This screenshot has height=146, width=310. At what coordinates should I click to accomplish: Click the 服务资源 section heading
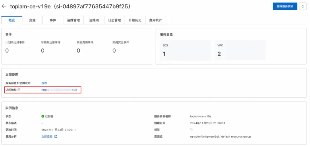point(166,34)
